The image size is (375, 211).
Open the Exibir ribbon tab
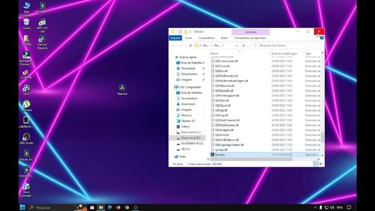point(224,38)
